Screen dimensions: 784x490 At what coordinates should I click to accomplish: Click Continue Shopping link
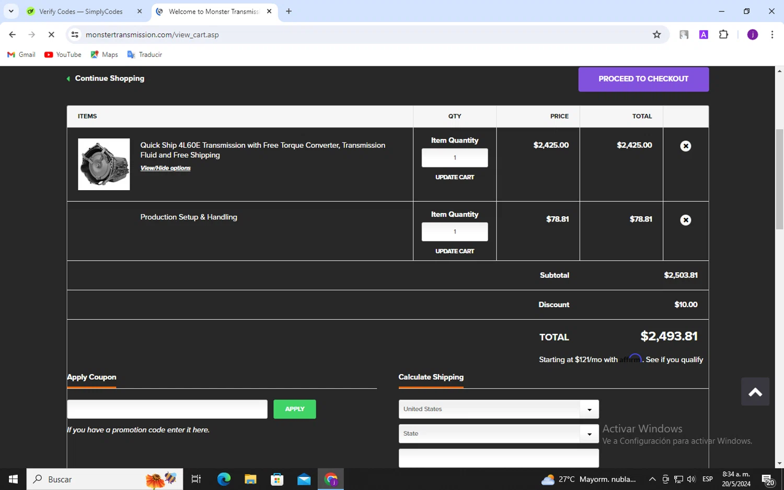(106, 78)
